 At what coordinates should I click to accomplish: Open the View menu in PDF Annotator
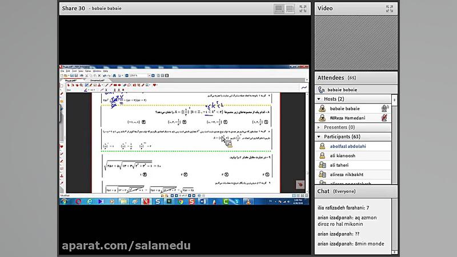81,71
